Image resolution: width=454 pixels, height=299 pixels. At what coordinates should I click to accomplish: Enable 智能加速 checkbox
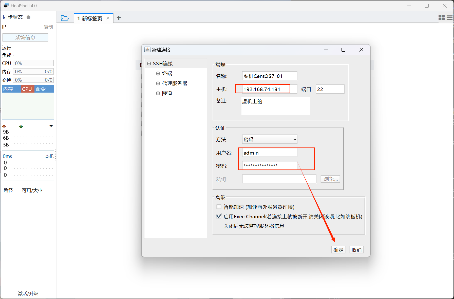[x=219, y=207]
